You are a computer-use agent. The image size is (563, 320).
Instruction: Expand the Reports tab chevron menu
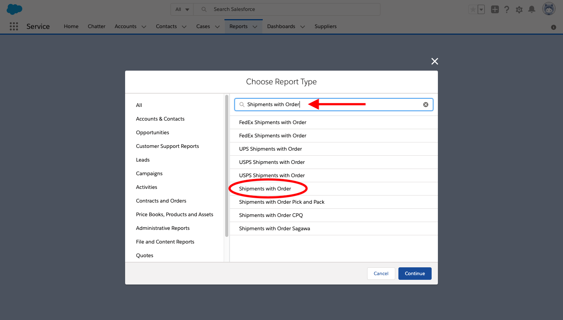coord(255,27)
